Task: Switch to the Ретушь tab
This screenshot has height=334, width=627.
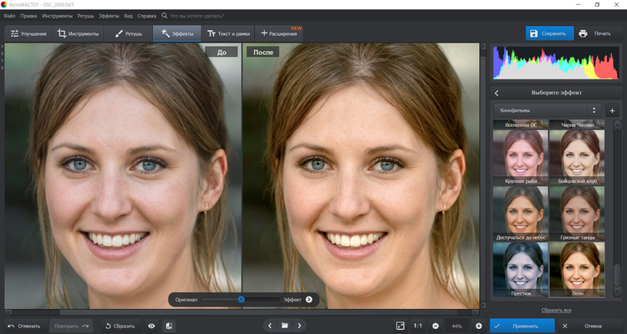Action: (x=128, y=33)
